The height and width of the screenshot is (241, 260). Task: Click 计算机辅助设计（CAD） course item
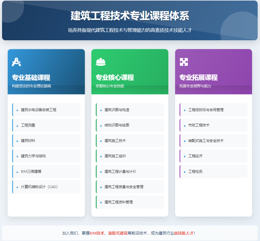pos(39,187)
